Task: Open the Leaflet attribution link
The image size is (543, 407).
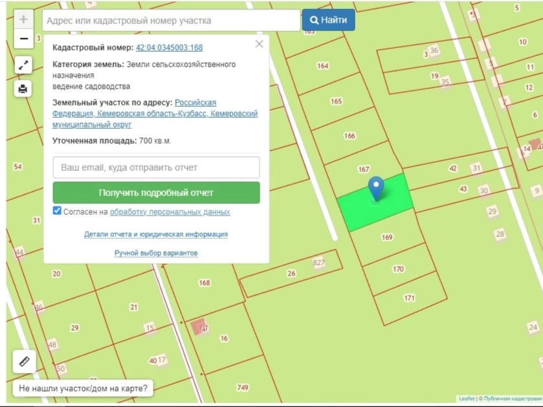Action: pyautogui.click(x=467, y=399)
